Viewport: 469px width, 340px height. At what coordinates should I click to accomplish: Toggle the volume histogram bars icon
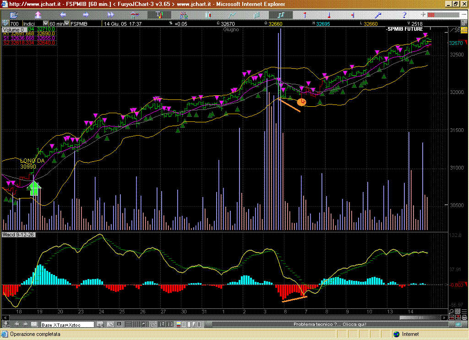257,15
